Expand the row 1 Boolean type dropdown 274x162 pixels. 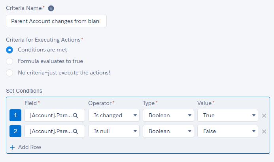pyautogui.click(x=168, y=115)
